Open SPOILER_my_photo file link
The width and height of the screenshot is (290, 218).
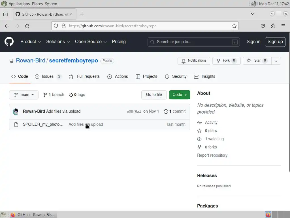pyautogui.click(x=43, y=124)
